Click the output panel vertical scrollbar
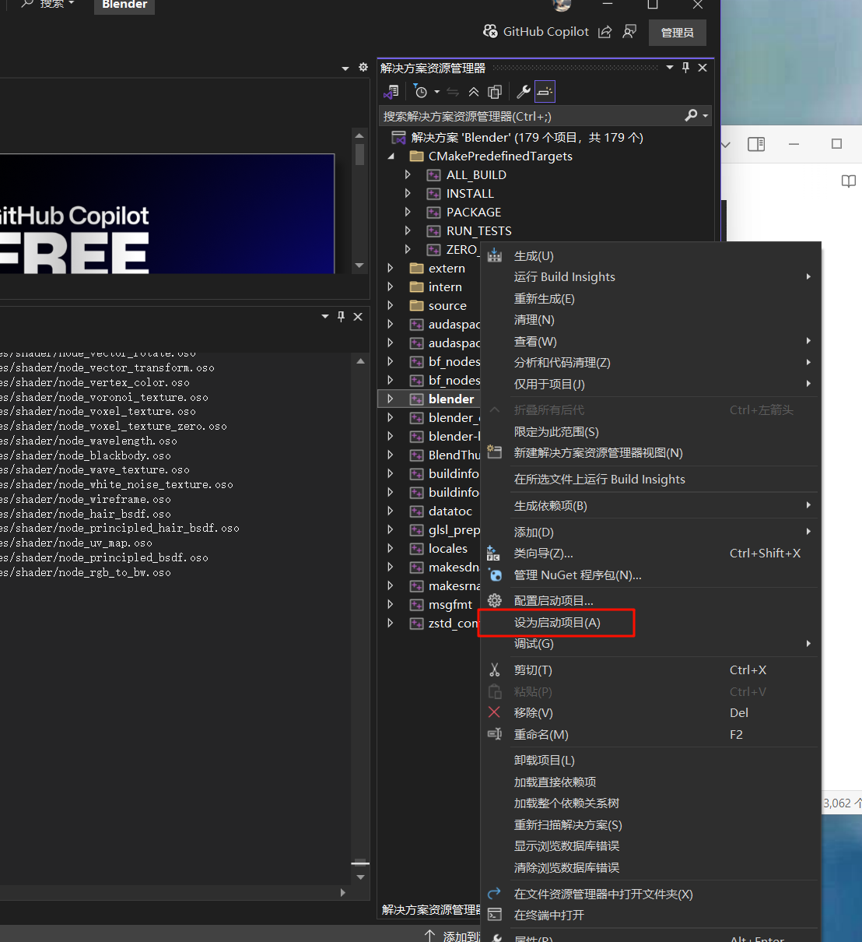 pyautogui.click(x=360, y=619)
